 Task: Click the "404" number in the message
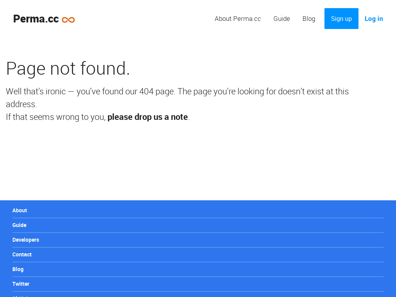tap(147, 91)
